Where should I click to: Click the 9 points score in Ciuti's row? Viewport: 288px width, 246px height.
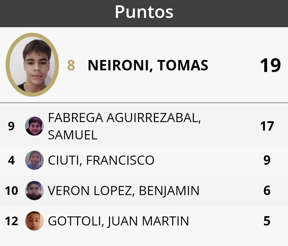[x=267, y=160]
